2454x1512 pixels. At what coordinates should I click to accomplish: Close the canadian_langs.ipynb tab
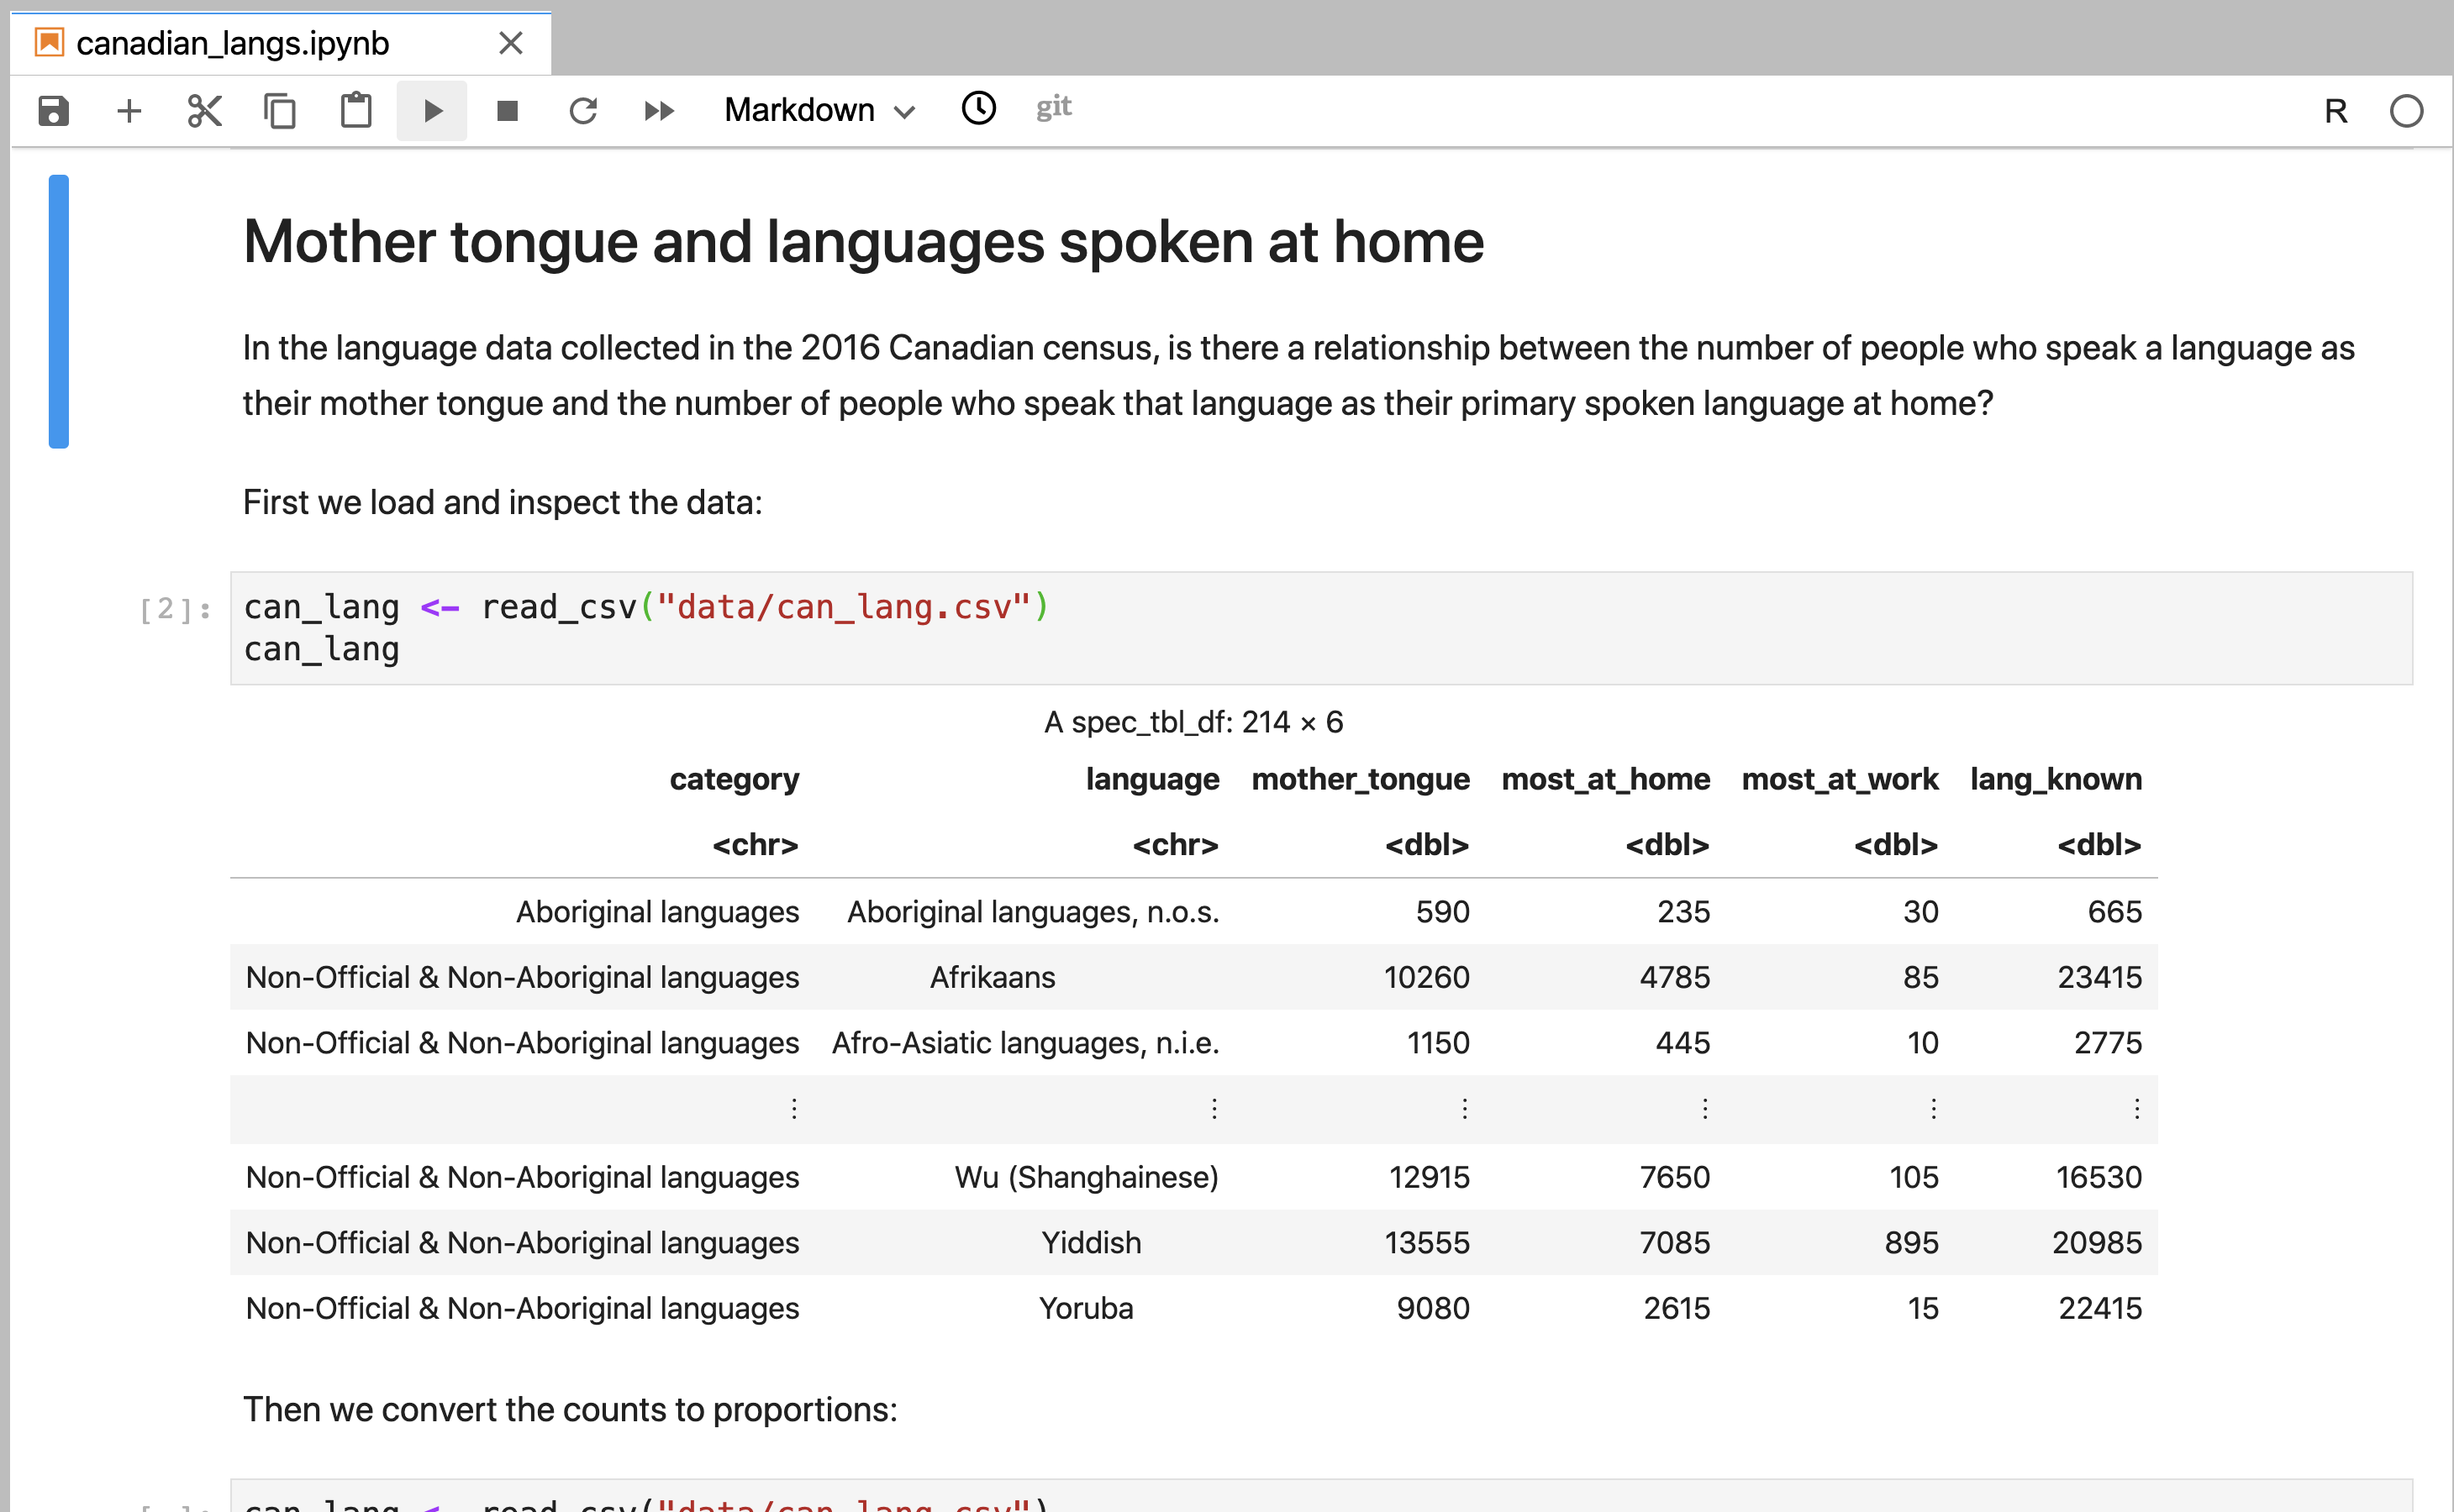510,43
